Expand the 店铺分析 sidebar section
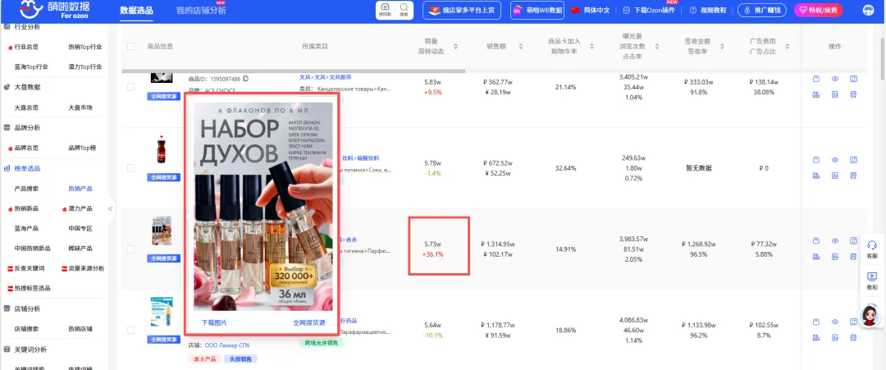Image resolution: width=886 pixels, height=370 pixels. pos(26,309)
